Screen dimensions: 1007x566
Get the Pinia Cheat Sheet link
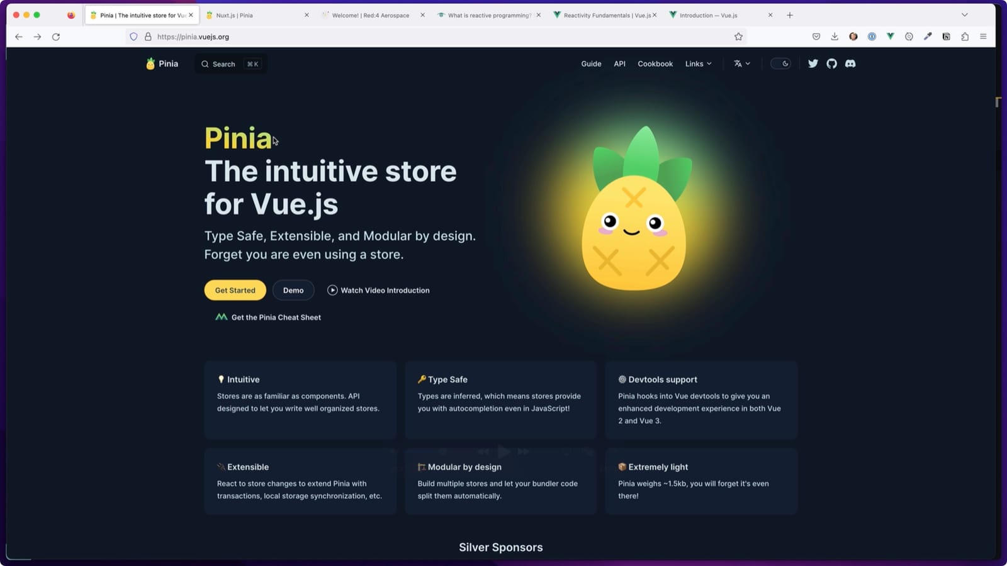pyautogui.click(x=275, y=317)
